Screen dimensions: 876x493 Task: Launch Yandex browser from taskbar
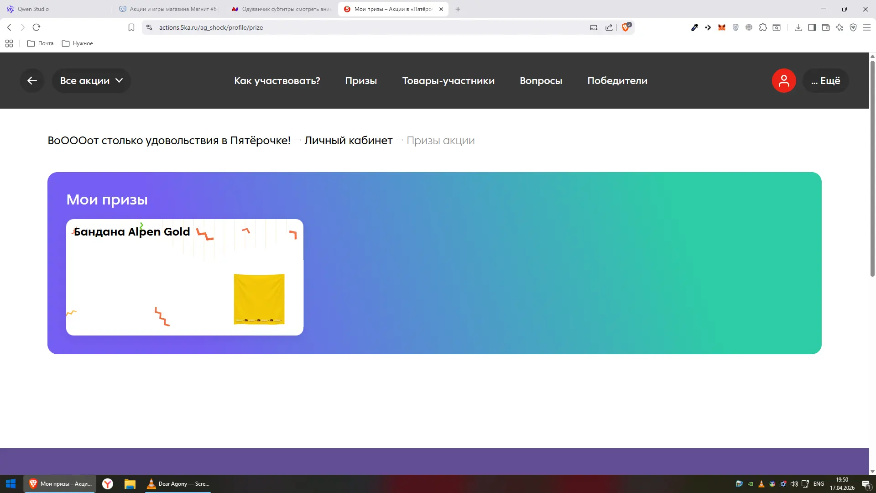click(x=108, y=484)
